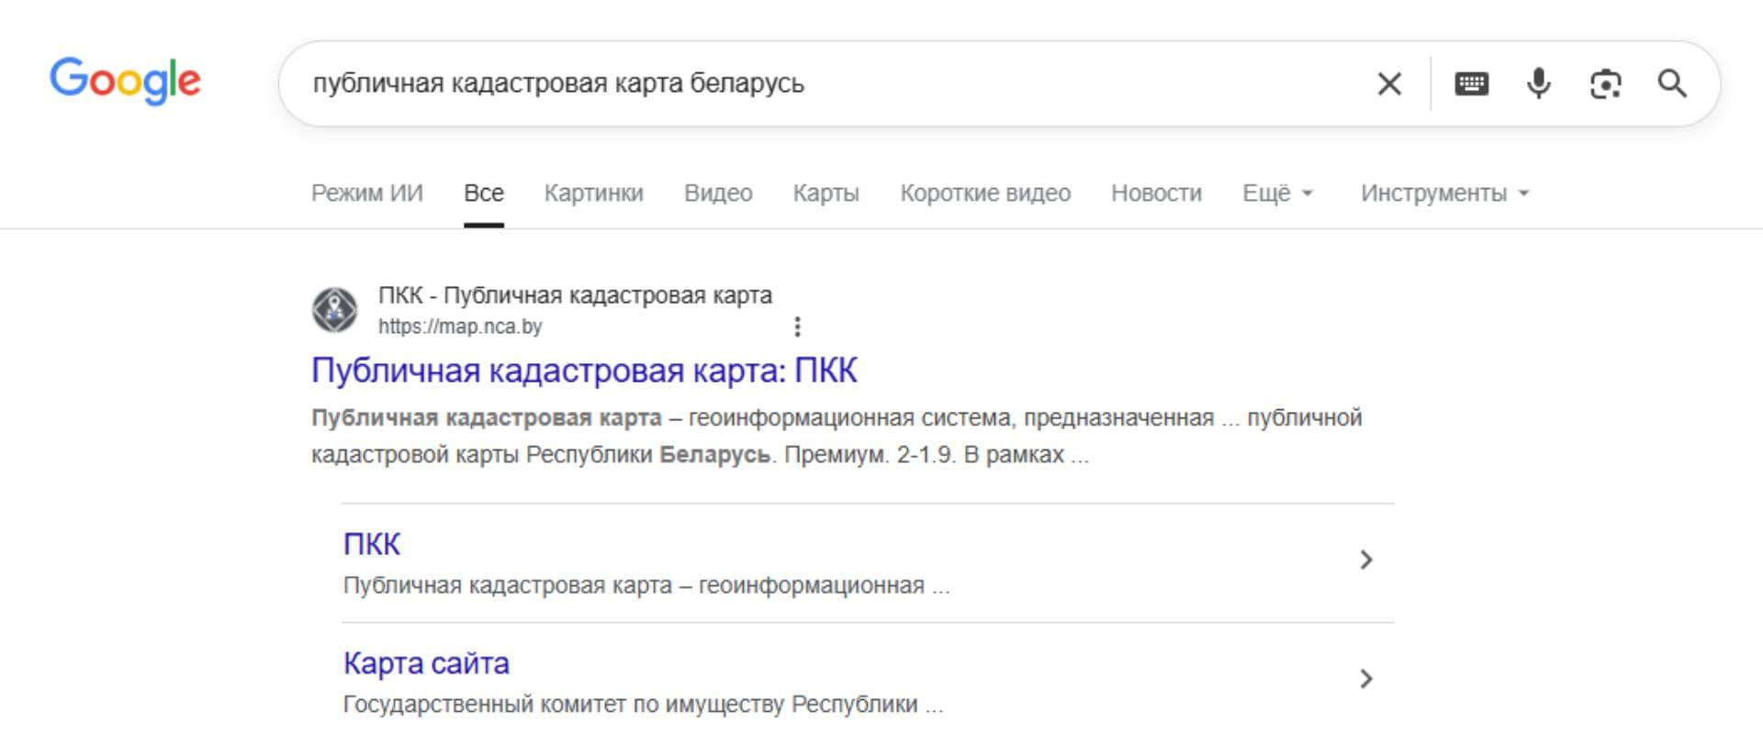Click the https://map.nca.by URL text
The image size is (1763, 734).
tap(460, 327)
